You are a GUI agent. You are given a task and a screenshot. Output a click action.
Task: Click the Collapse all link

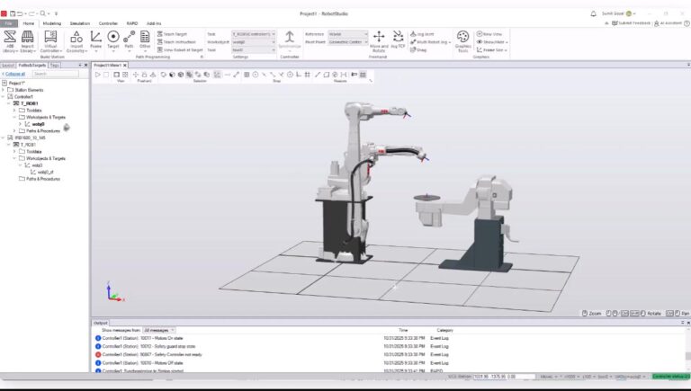(13, 74)
